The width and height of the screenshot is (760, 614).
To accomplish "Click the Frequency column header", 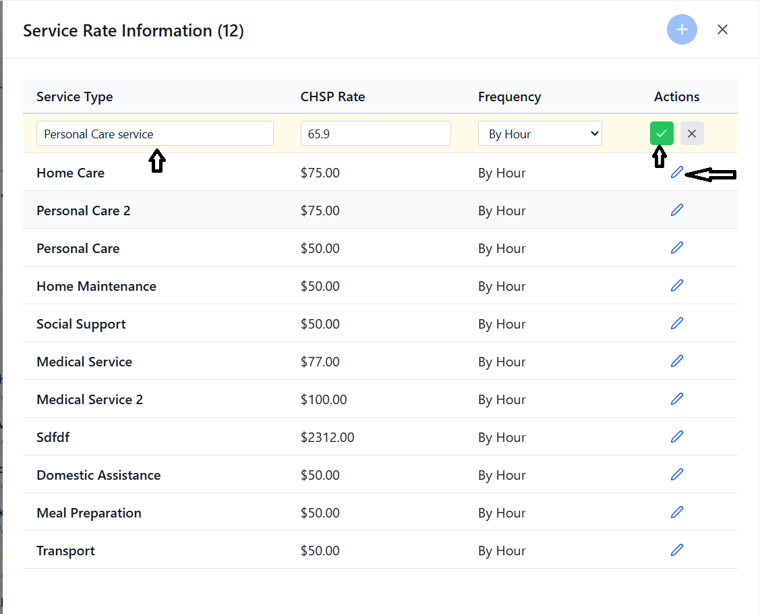I will pos(509,96).
